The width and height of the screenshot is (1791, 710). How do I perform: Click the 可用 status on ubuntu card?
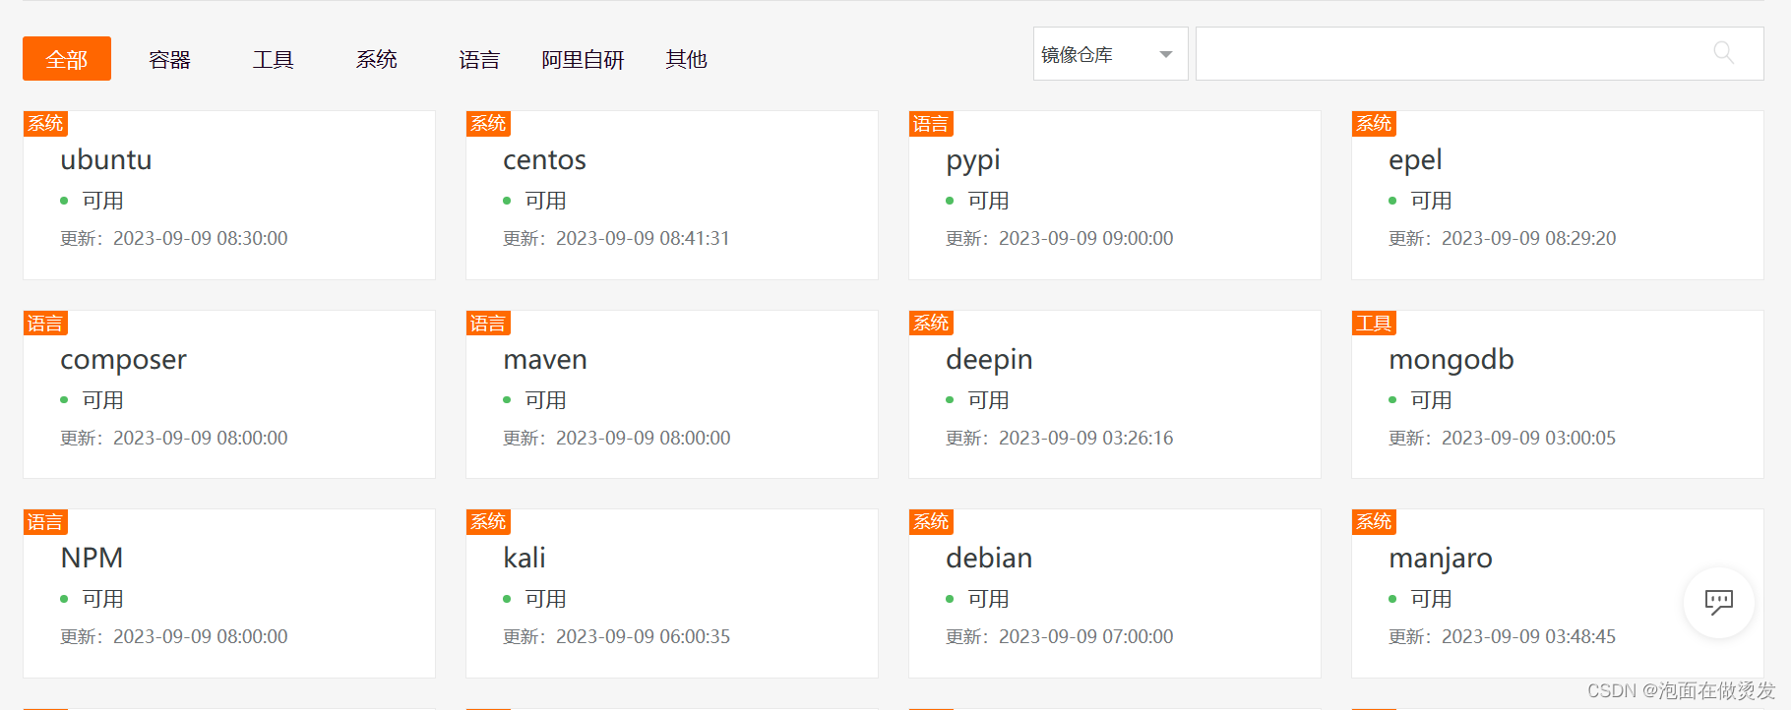[x=102, y=201]
